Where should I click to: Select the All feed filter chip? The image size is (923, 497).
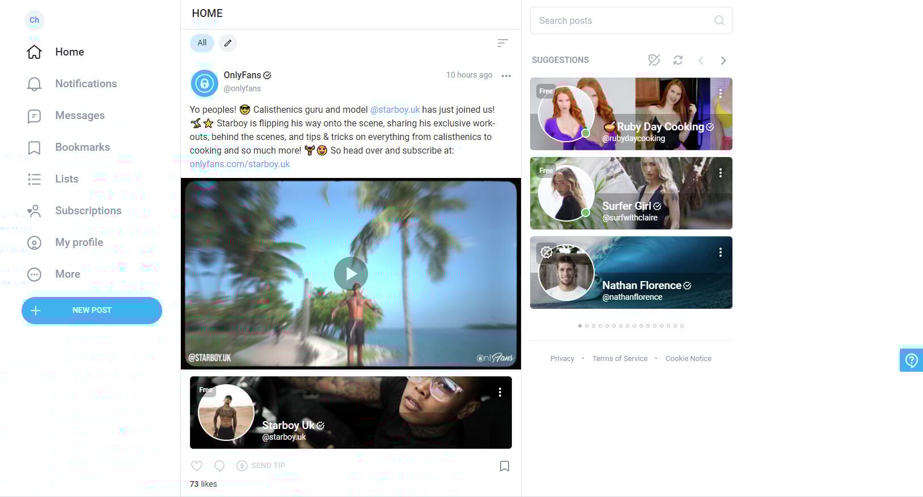pyautogui.click(x=202, y=43)
